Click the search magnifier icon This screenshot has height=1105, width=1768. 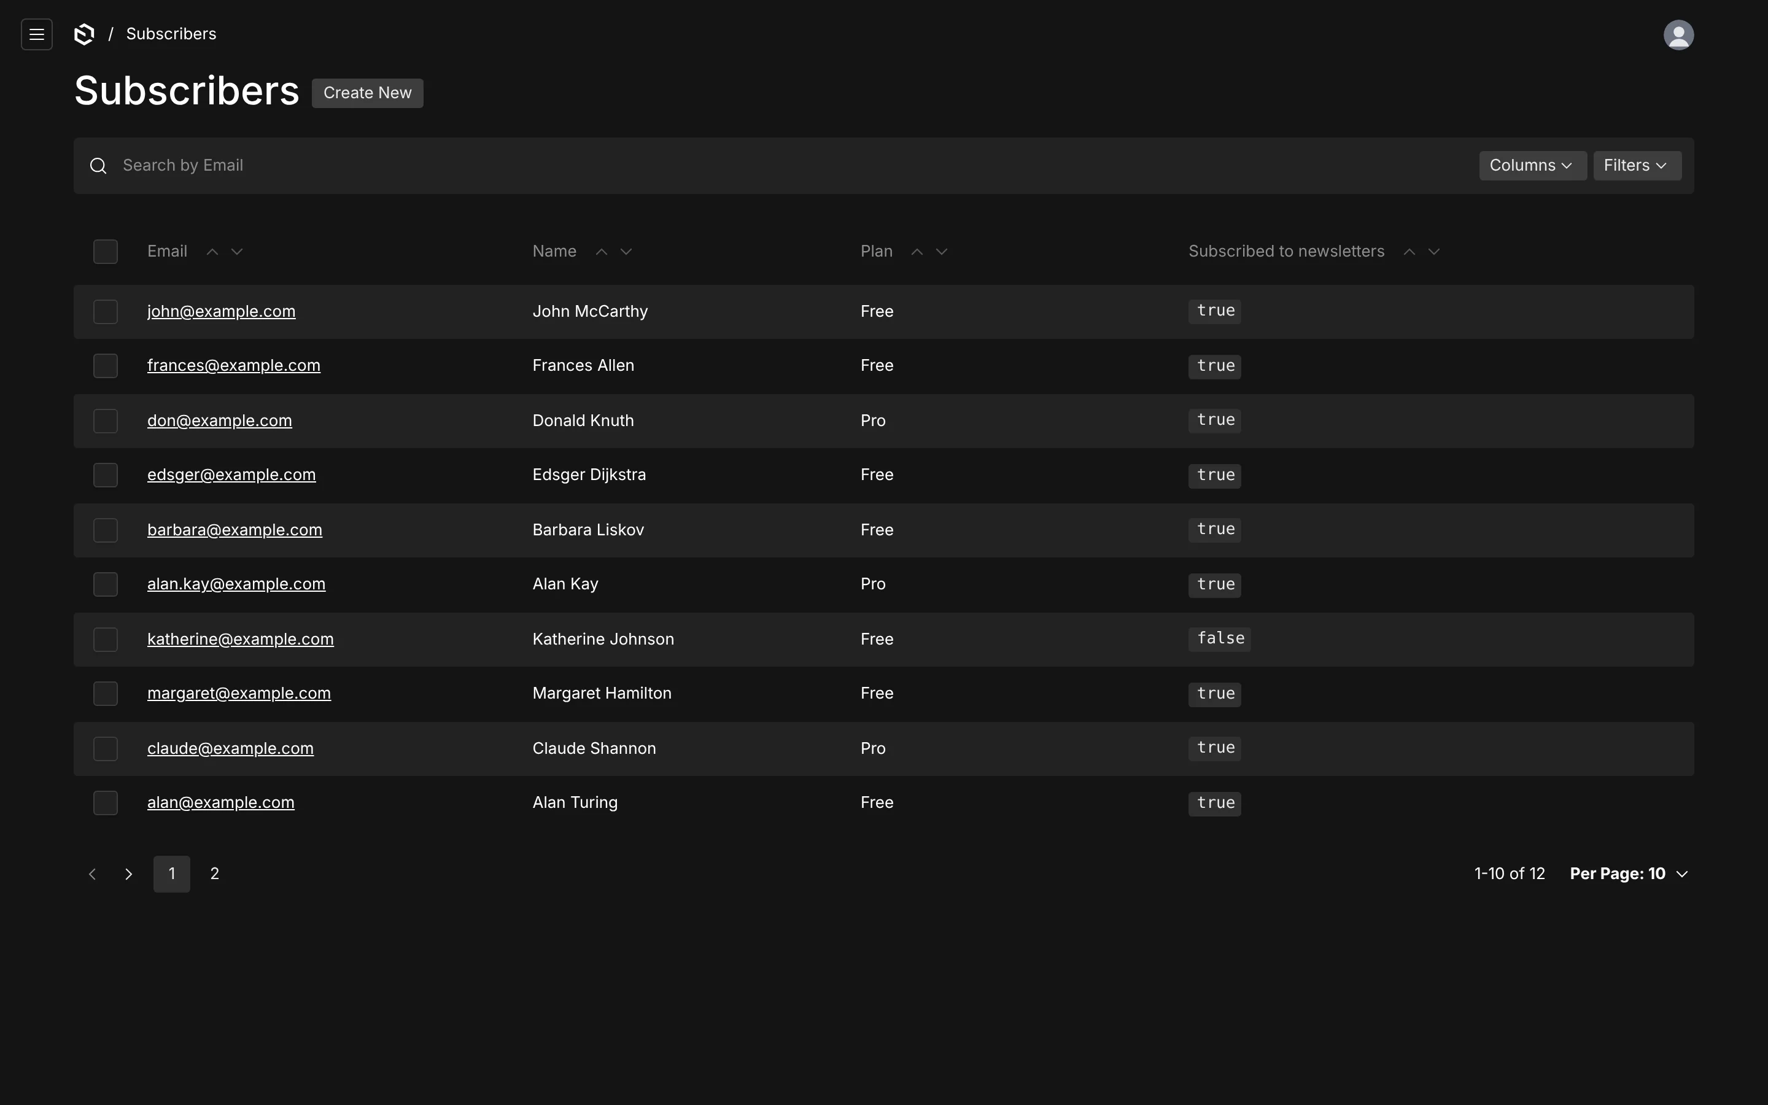pyautogui.click(x=98, y=166)
